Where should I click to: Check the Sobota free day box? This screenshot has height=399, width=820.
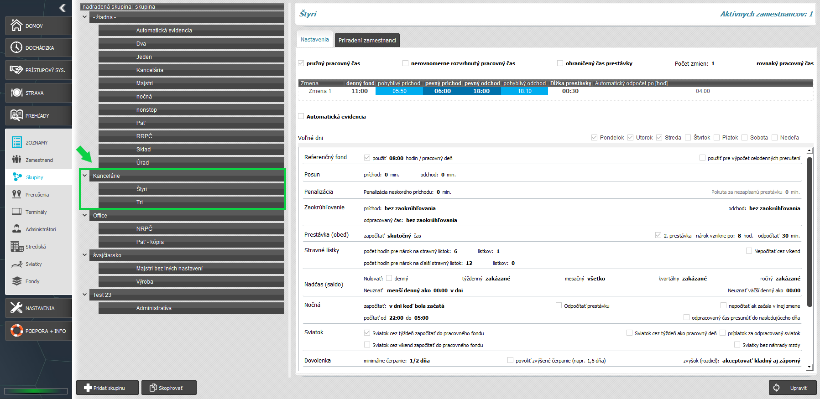coord(744,137)
